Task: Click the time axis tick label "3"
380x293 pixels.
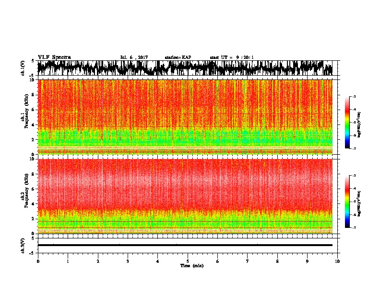Action: tap(128, 261)
